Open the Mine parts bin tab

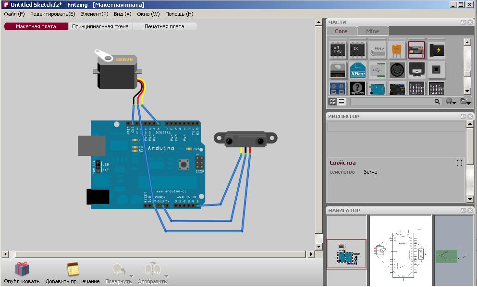pyautogui.click(x=372, y=31)
